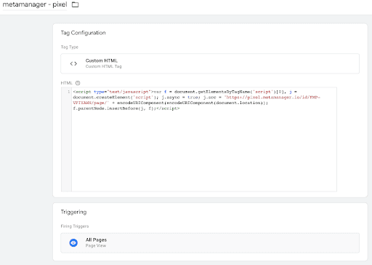Click inside the HTML code editor
This screenshot has width=372, height=265.
point(204,139)
